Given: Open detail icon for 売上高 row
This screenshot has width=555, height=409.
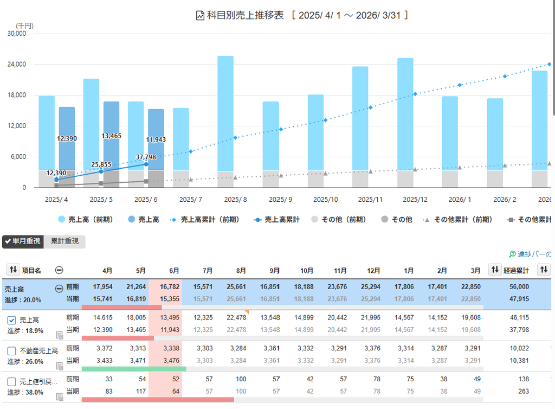Looking at the screenshot, I should tap(60, 335).
